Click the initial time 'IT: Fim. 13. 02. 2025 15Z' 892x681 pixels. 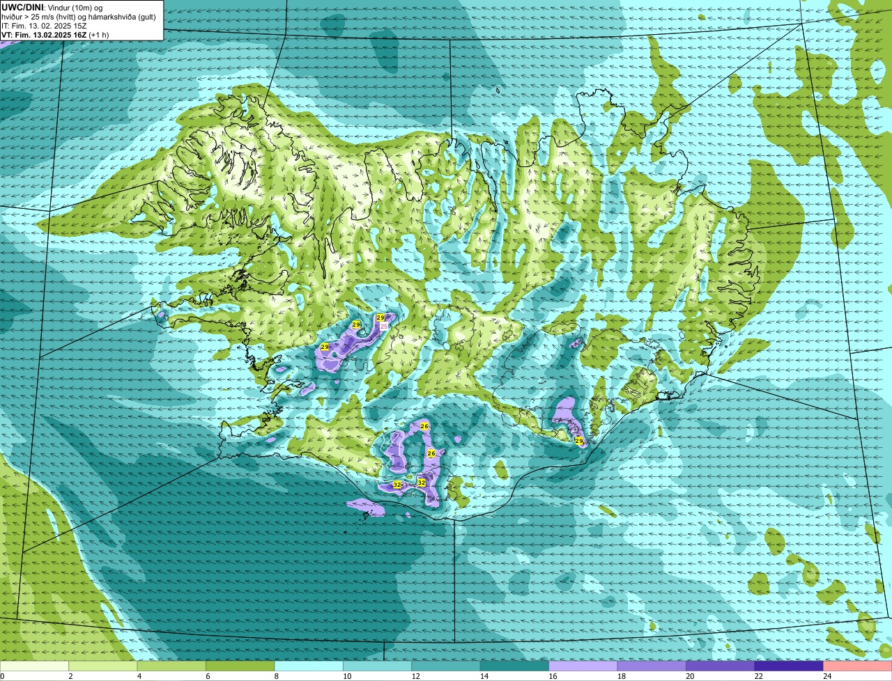[x=44, y=26]
